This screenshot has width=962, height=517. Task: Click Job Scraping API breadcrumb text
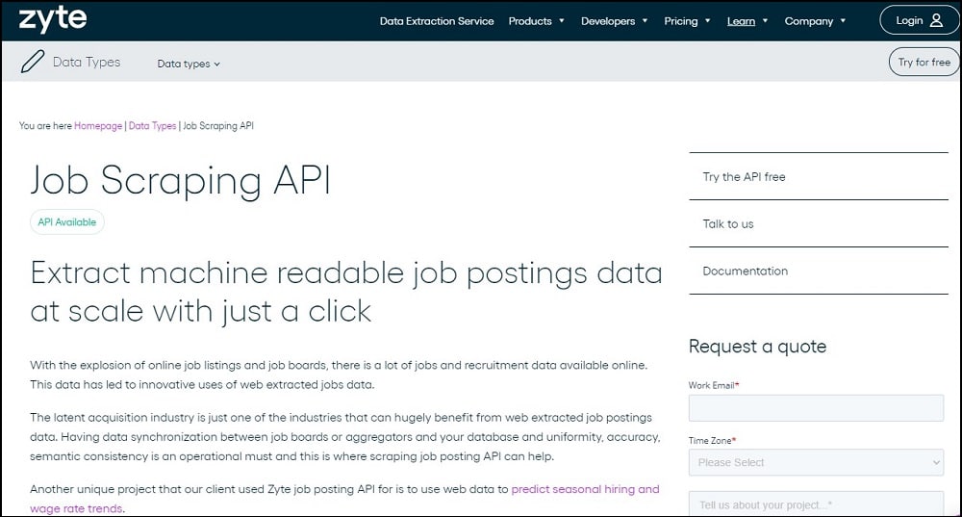(x=218, y=125)
